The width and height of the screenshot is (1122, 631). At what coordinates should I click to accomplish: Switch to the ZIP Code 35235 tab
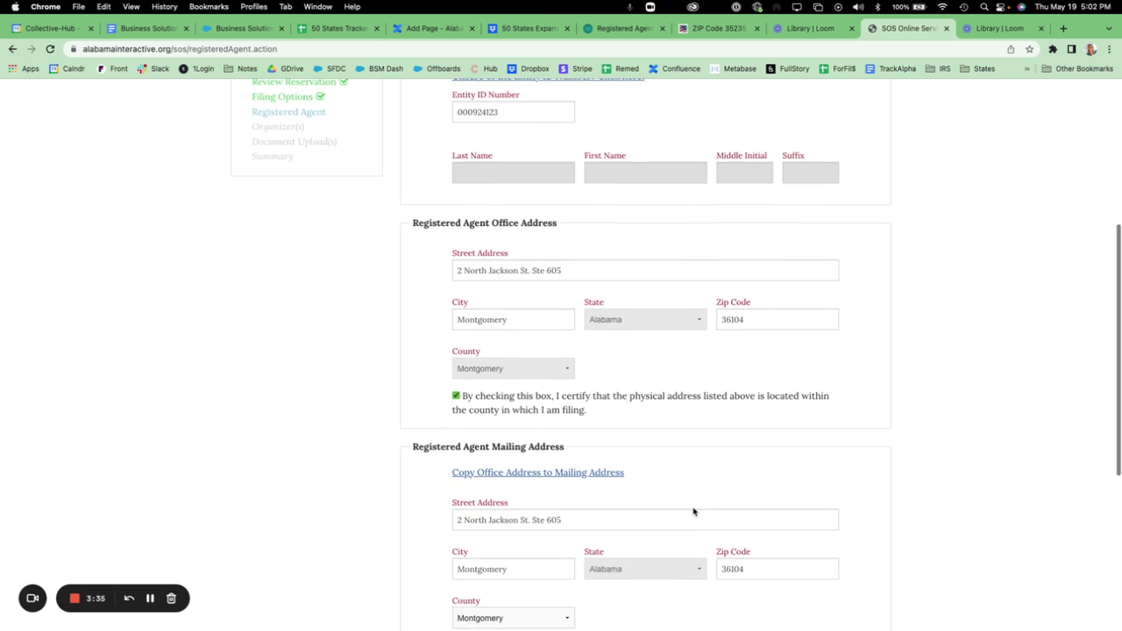[x=719, y=28]
